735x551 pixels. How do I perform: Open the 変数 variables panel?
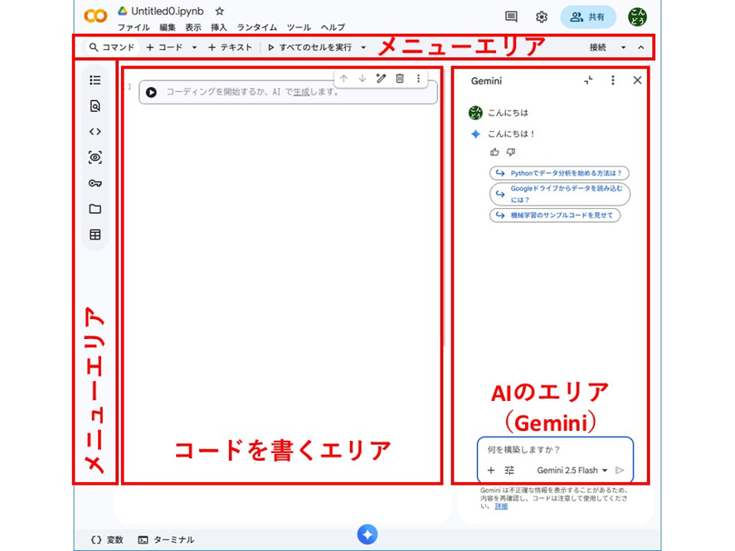tap(107, 539)
